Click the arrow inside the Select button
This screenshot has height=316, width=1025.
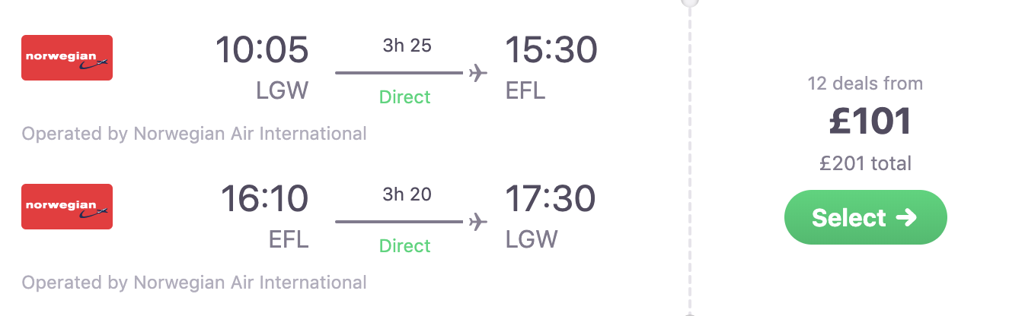pyautogui.click(x=906, y=218)
